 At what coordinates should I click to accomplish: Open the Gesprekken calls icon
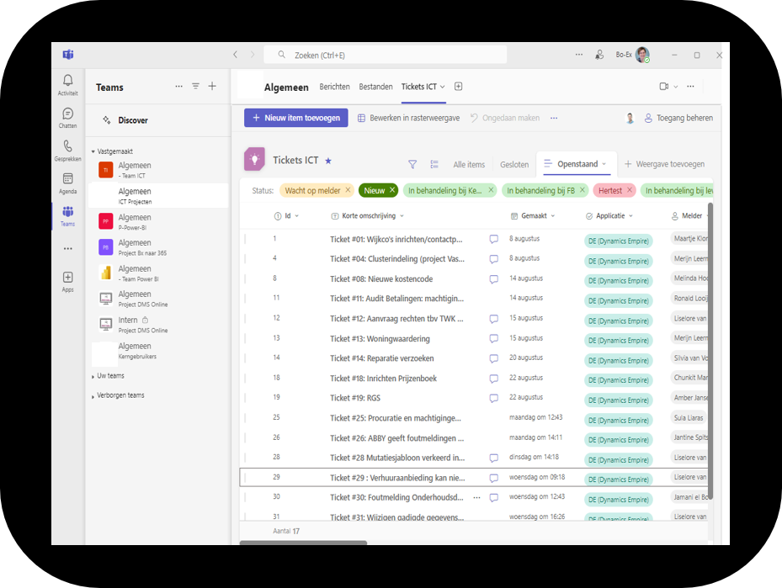(x=67, y=147)
